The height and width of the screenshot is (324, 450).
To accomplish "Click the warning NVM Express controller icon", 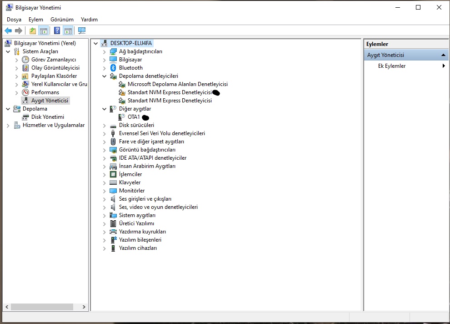I will tap(122, 92).
